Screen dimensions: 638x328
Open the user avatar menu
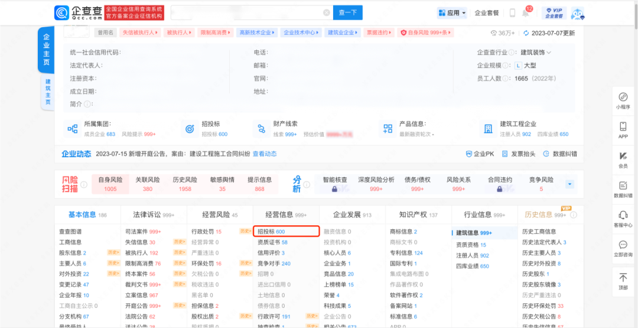click(x=577, y=14)
